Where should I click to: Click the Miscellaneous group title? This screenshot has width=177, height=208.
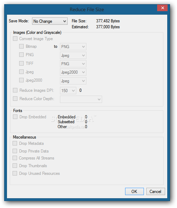coord(24,137)
